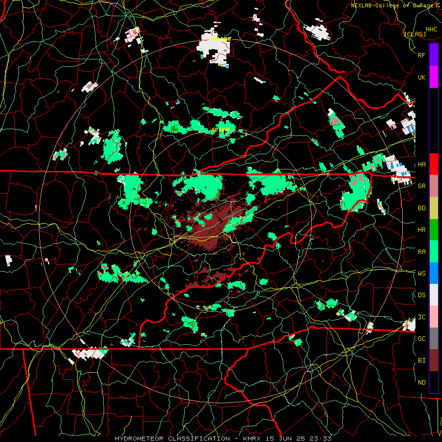Click the WS blue legend swatch

tap(434, 273)
